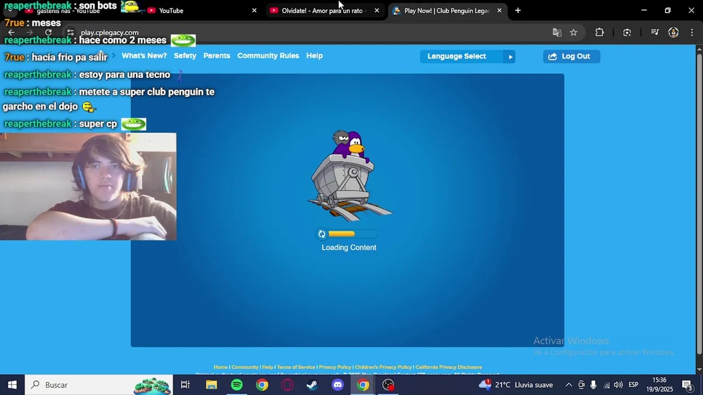Open California Privacy Disclosure footer link
Screen dimensions: 703x395
(448, 367)
